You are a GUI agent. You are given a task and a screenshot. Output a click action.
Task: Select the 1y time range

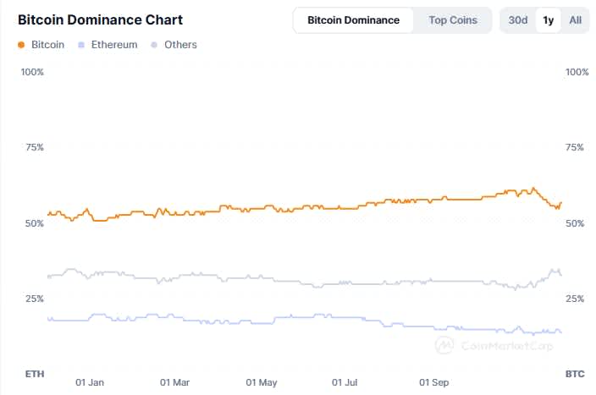[549, 20]
